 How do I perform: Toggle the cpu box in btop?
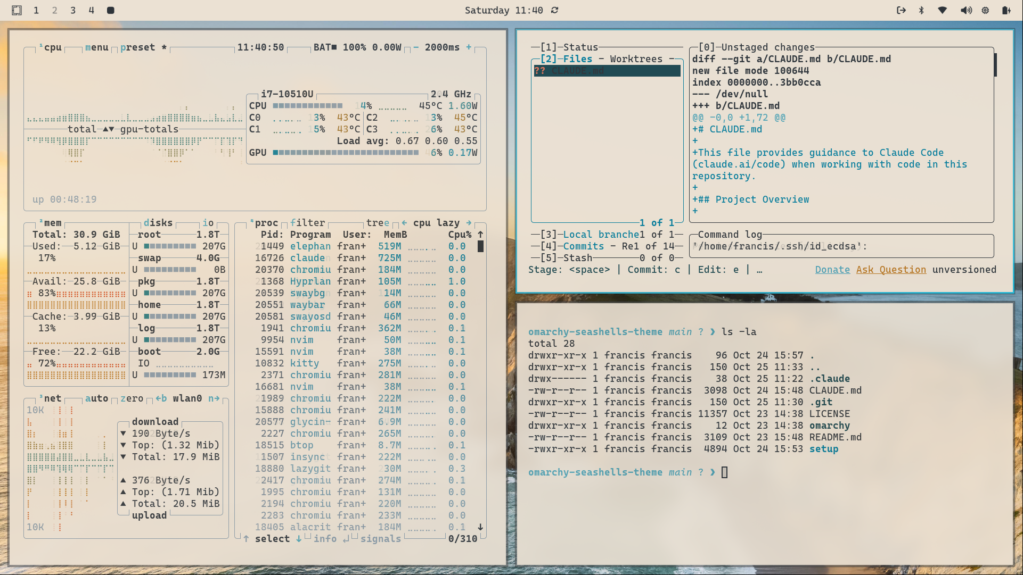point(51,47)
